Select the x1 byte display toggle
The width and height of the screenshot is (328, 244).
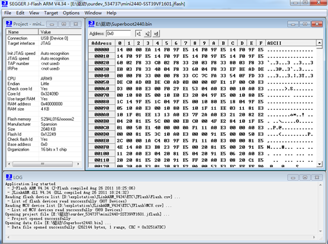[x=139, y=34]
